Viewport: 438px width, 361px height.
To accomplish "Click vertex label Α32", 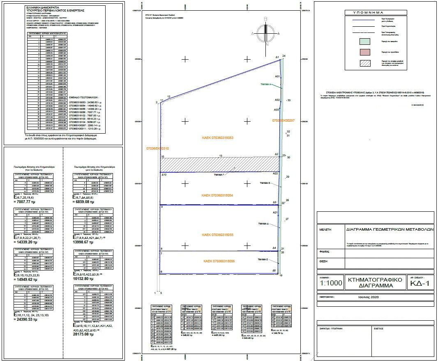I will coord(277,100).
